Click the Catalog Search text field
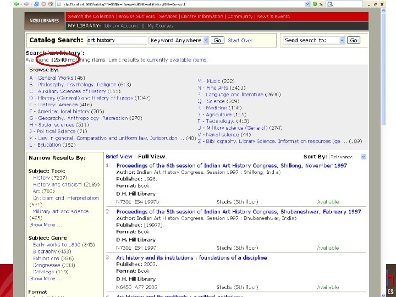Image resolution: width=396 pixels, height=297 pixels. [117, 40]
